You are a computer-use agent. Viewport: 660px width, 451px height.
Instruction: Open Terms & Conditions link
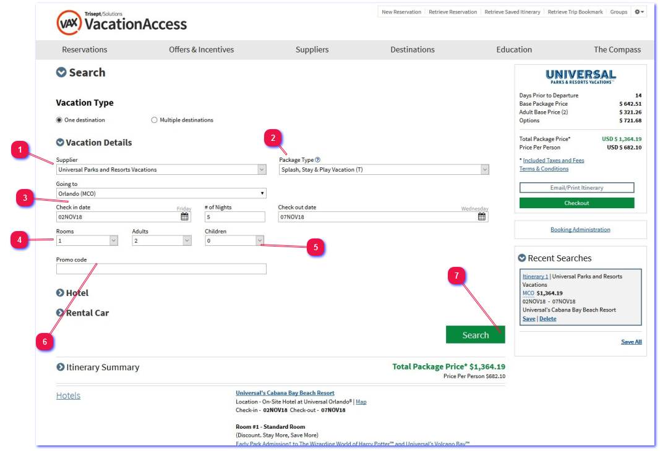[544, 169]
